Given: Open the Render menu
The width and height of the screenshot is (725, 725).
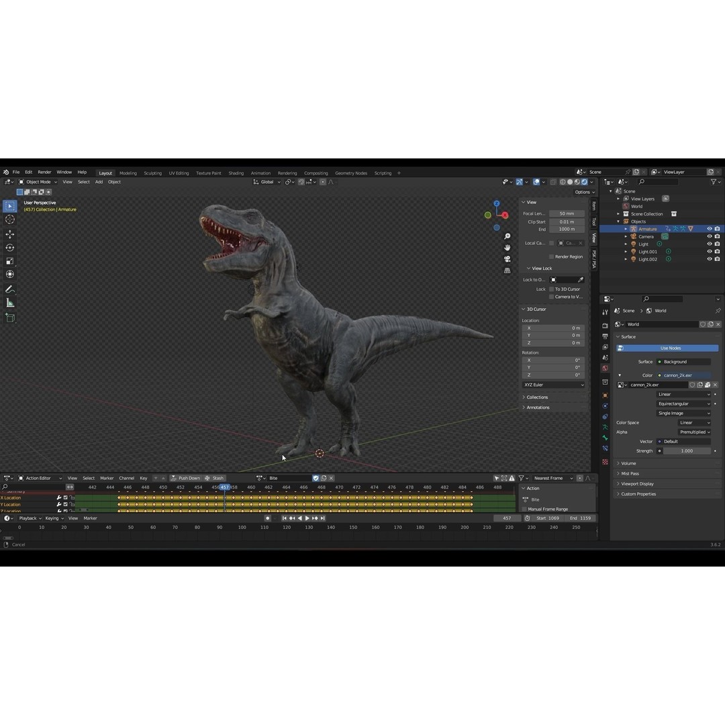Looking at the screenshot, I should pos(44,172).
